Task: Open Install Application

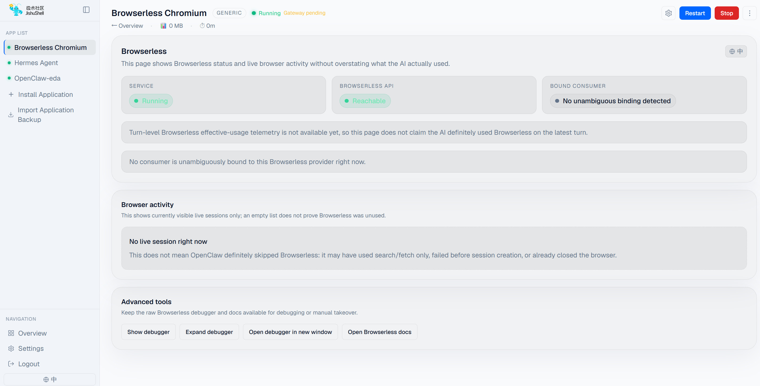Action: pos(50,94)
